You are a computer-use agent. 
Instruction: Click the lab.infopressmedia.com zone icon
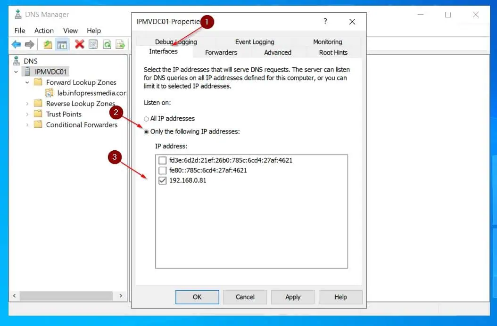pyautogui.click(x=49, y=93)
